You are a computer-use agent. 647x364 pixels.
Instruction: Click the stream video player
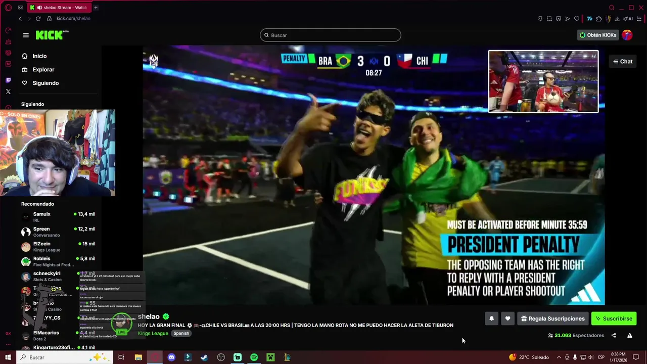pyautogui.click(x=374, y=175)
